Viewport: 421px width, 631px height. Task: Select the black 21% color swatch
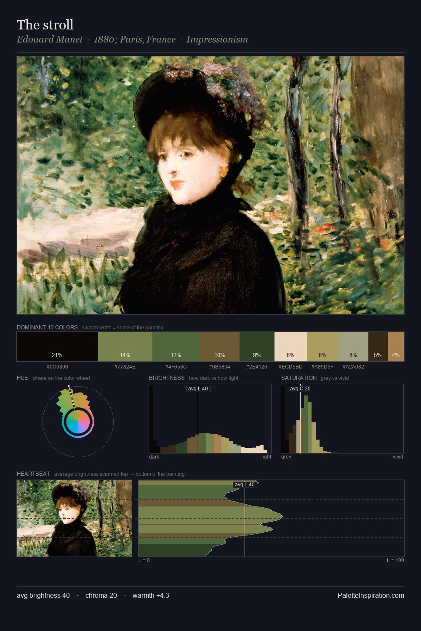coord(57,347)
